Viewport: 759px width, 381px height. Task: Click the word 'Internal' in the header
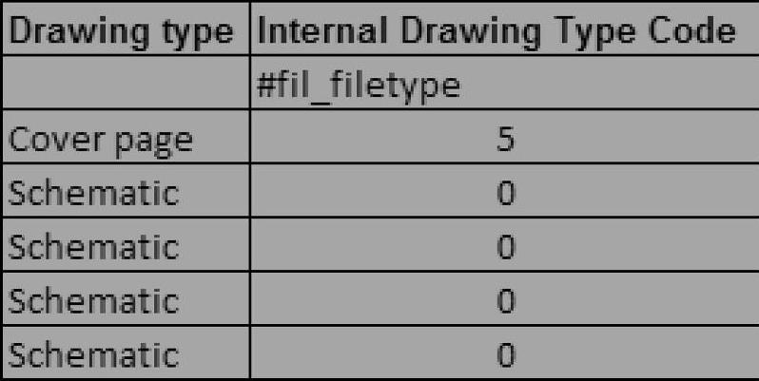[319, 33]
